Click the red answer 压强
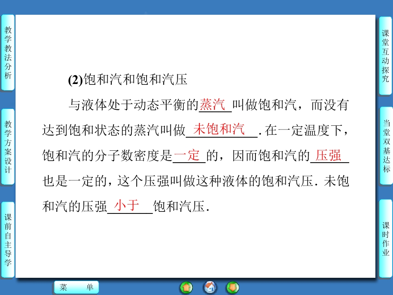The height and width of the screenshot is (295, 393). (329, 155)
